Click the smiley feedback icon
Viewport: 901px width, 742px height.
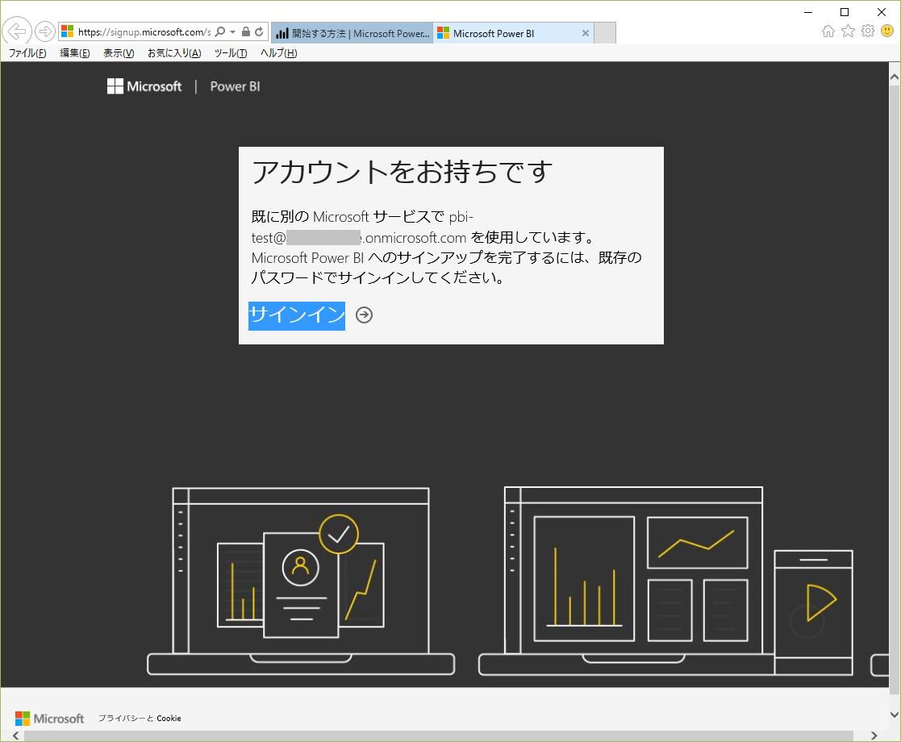click(x=887, y=31)
